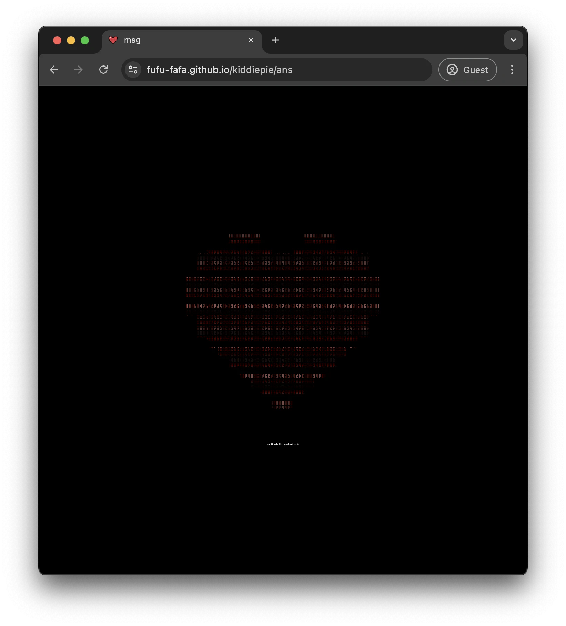
Task: Reload the current page
Action: tap(103, 70)
